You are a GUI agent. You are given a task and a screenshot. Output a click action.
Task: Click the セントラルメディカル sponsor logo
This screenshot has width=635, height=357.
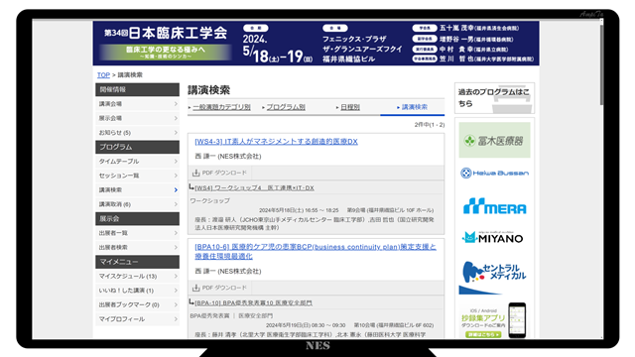494,278
